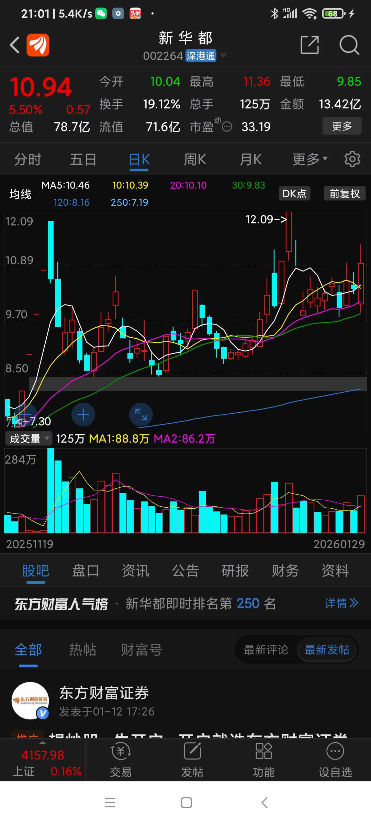Viewport: 371px width, 826px height.
Task: Sort posts by 最新发帖
Action: tap(327, 650)
